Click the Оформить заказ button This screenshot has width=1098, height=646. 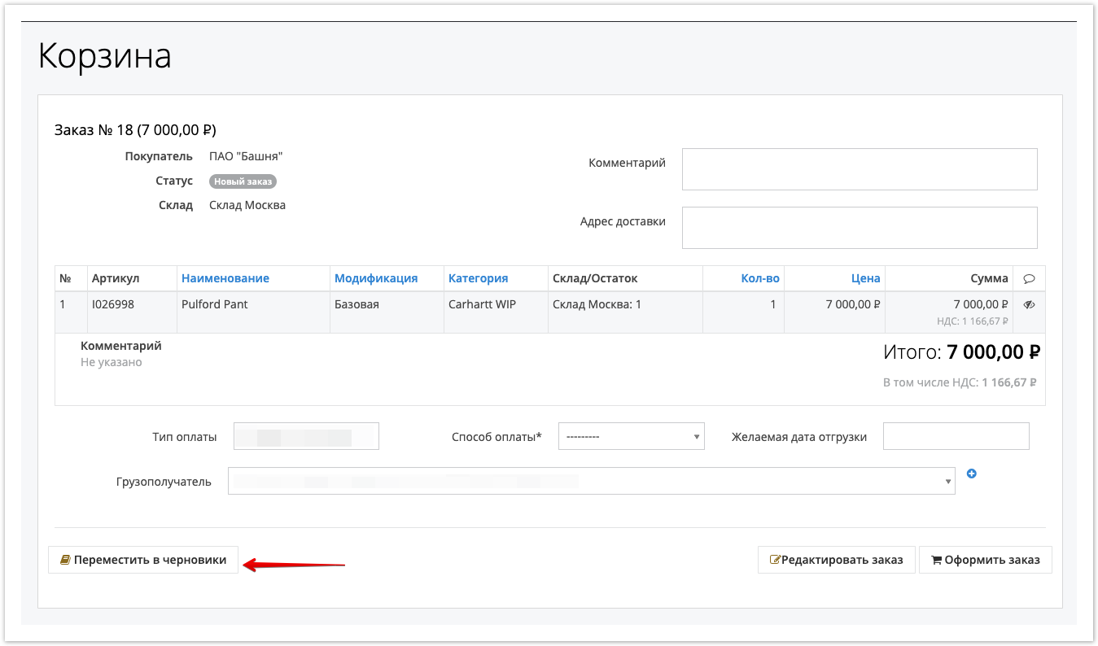tap(986, 560)
